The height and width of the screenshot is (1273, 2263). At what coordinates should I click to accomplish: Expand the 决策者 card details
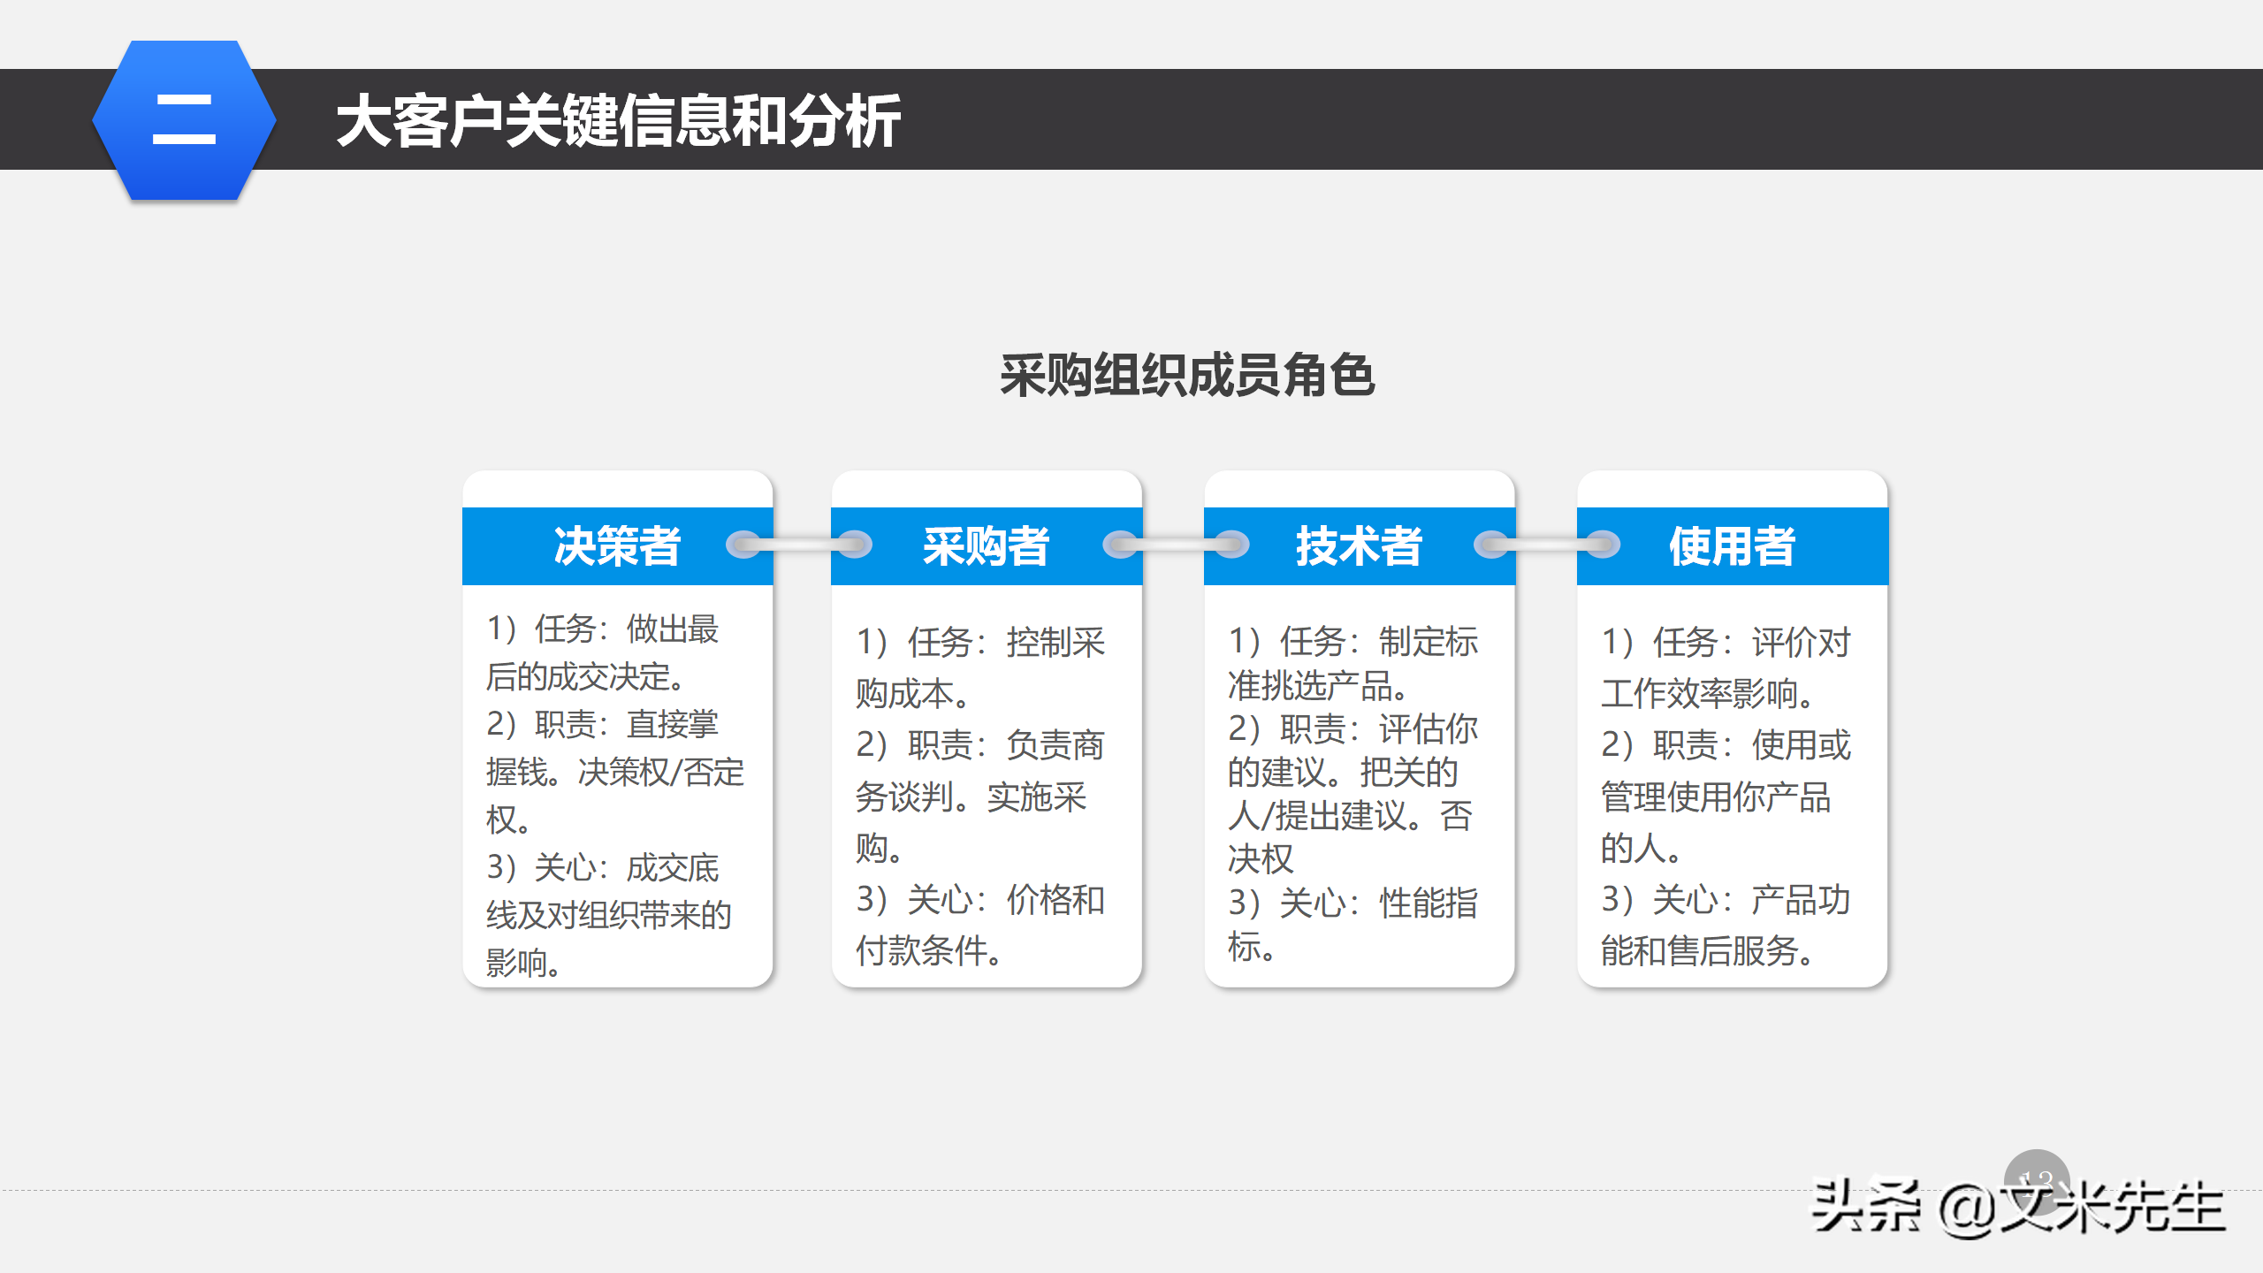(616, 796)
